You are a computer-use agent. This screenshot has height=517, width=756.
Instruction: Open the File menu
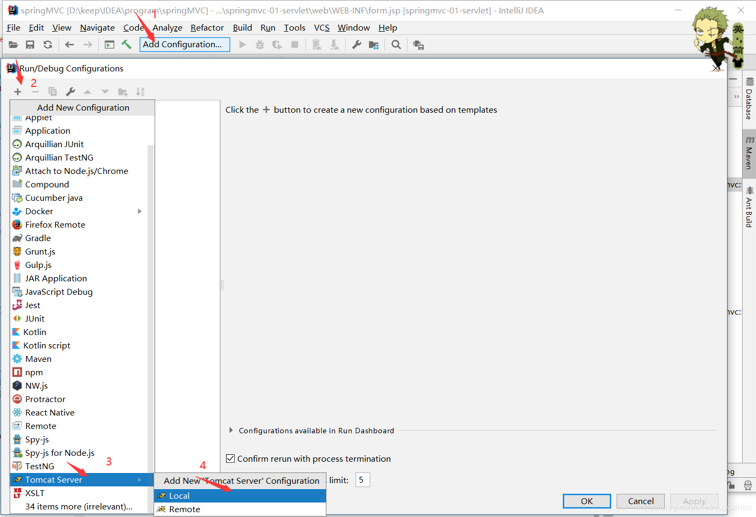tap(13, 27)
